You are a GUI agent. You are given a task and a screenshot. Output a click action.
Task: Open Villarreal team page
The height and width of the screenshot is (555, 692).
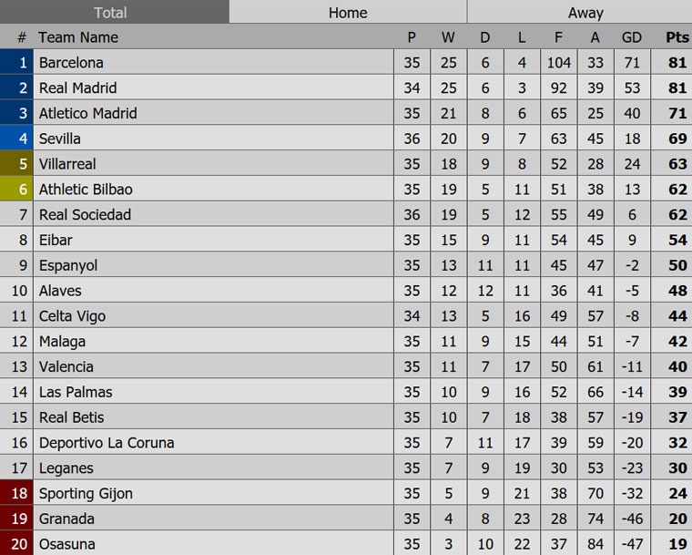67,164
